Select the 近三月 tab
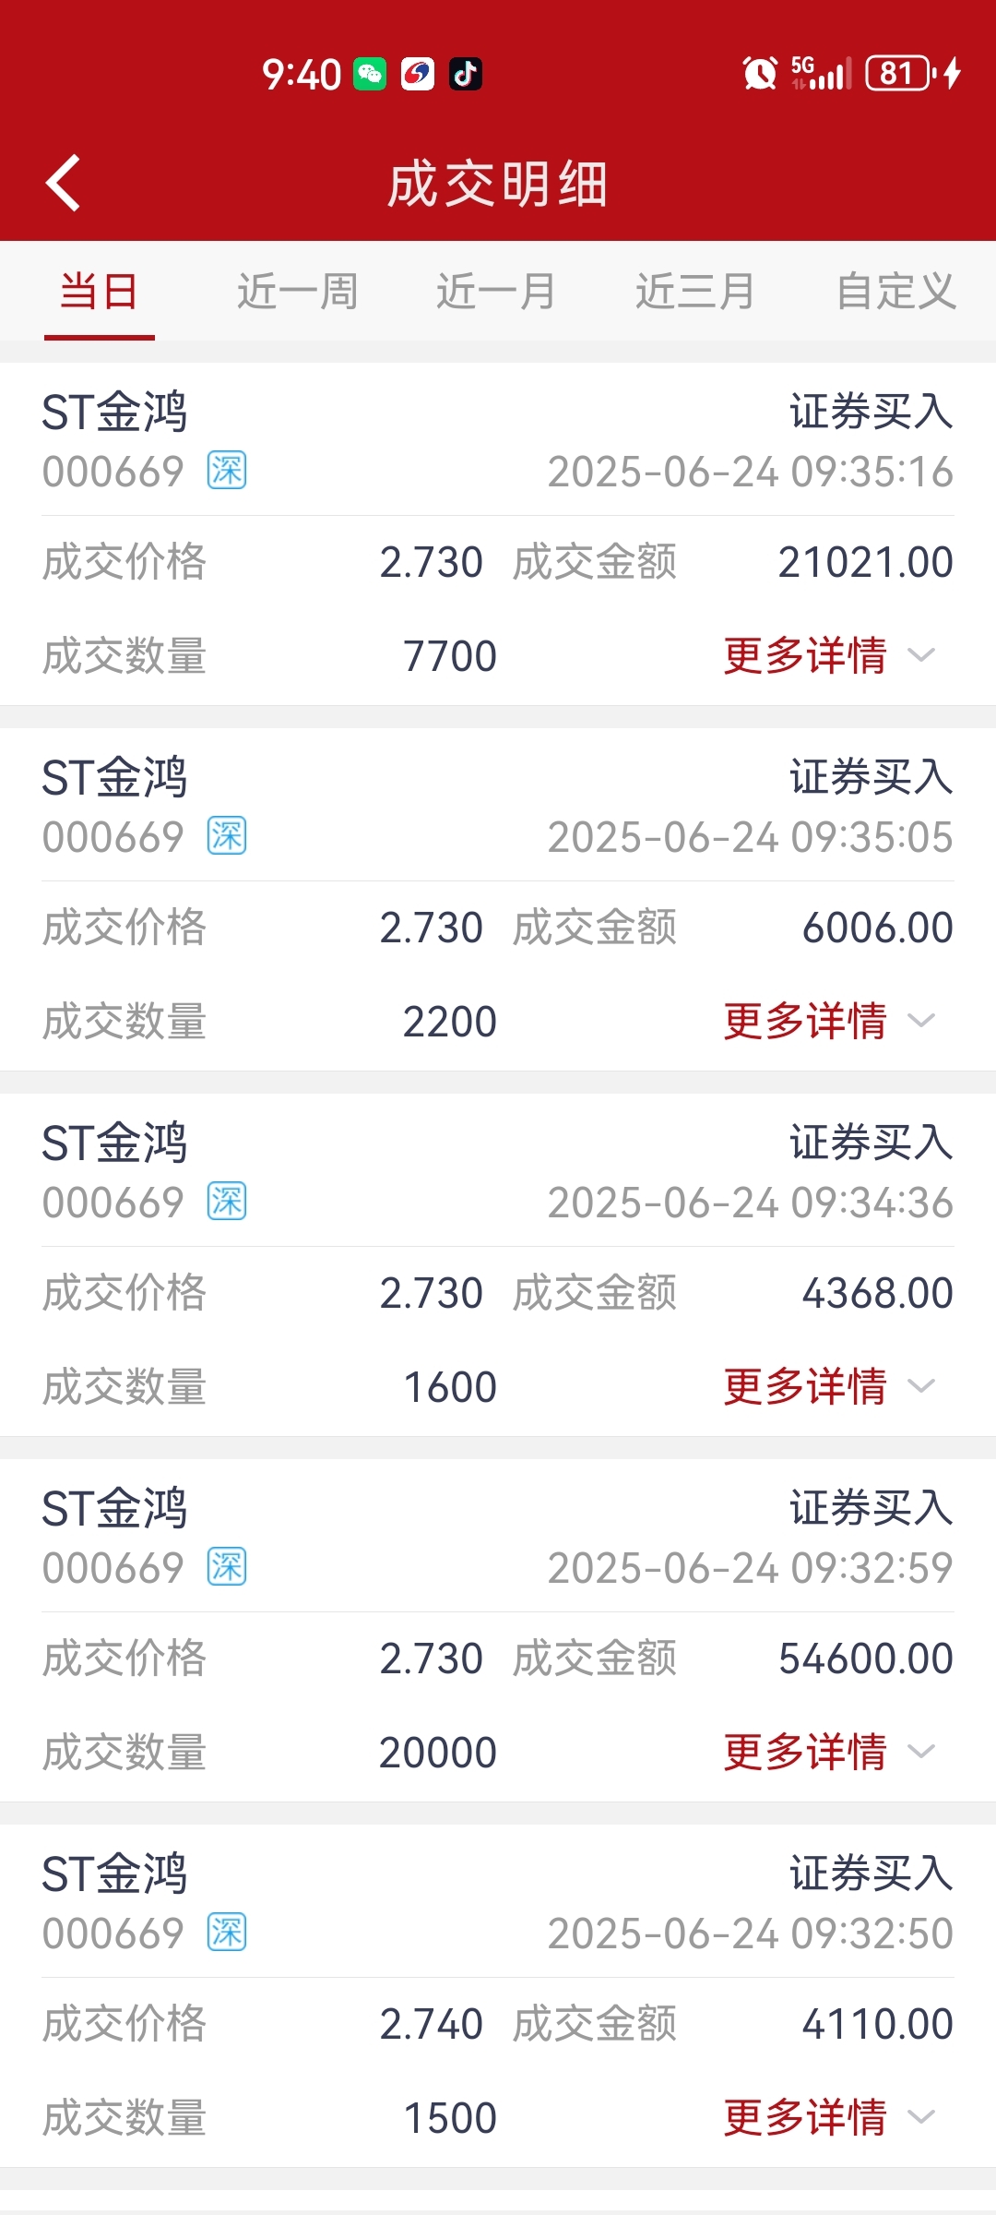 click(x=695, y=292)
